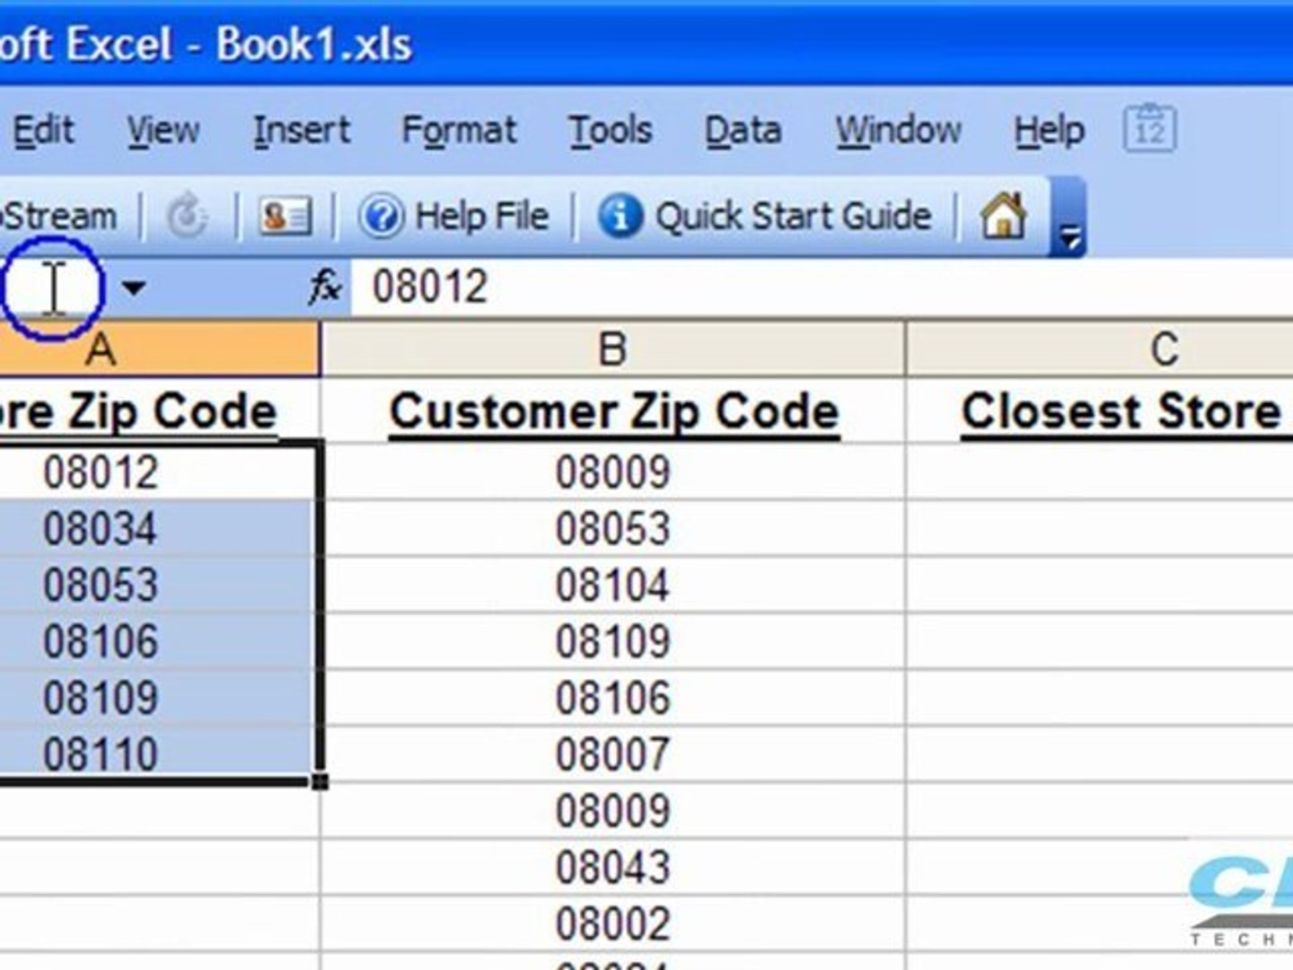Select store zip cell 08106

(159, 641)
